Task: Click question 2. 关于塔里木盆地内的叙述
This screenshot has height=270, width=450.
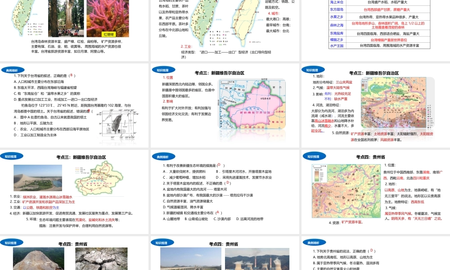Action: pyautogui.click(x=197, y=183)
